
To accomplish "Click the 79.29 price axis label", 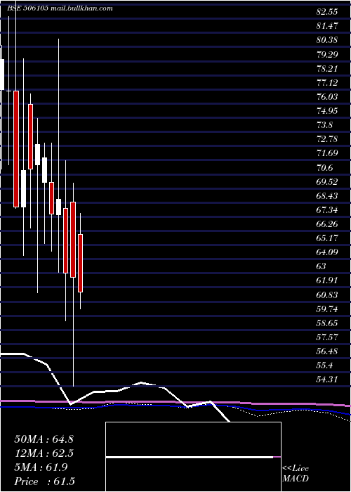I will click(327, 55).
